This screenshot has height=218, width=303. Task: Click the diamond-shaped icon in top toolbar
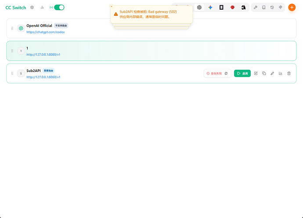click(281, 7)
